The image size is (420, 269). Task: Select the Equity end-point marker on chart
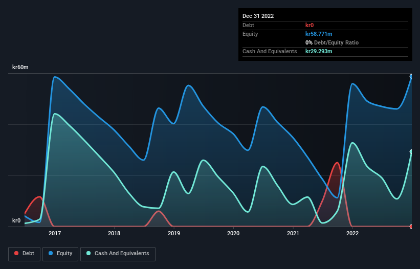coord(411,76)
